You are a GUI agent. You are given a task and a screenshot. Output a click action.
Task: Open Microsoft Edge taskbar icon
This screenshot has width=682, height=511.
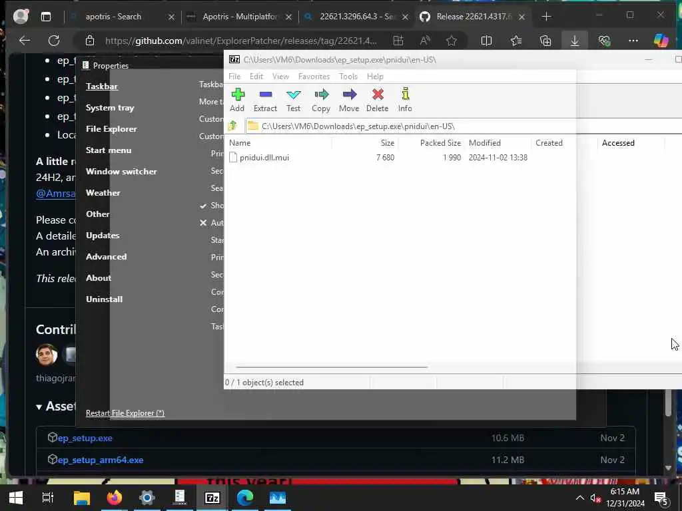pyautogui.click(x=245, y=498)
